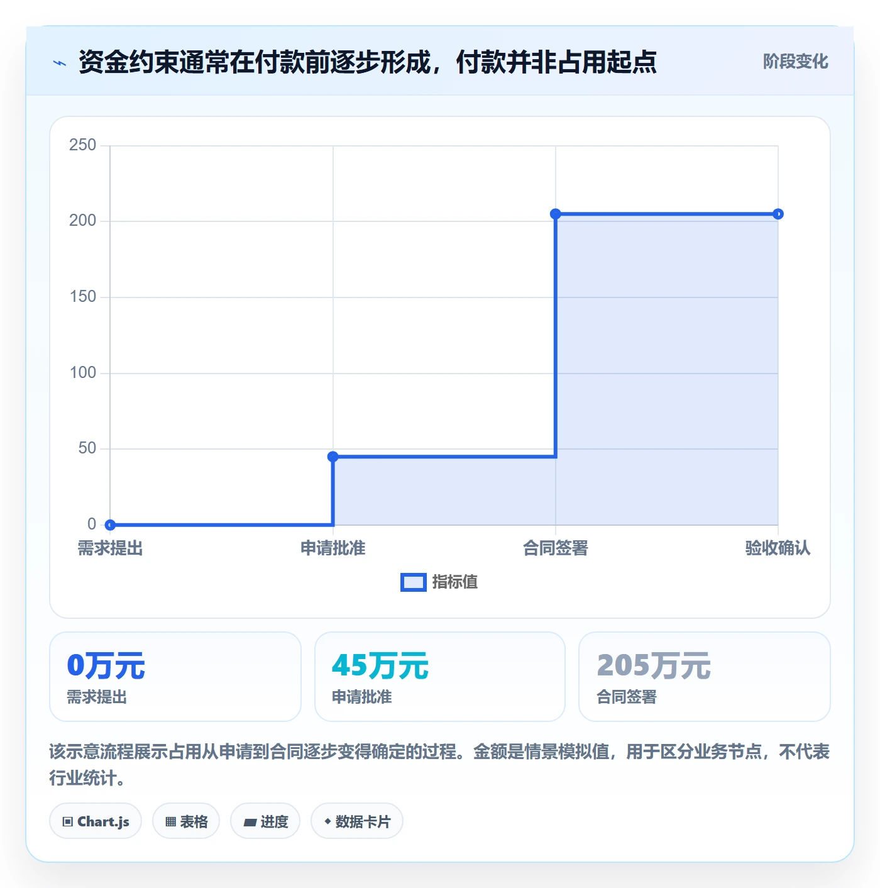The width and height of the screenshot is (880, 888).
Task: Click the grid icon in 表格 chip
Action: pyautogui.click(x=170, y=822)
